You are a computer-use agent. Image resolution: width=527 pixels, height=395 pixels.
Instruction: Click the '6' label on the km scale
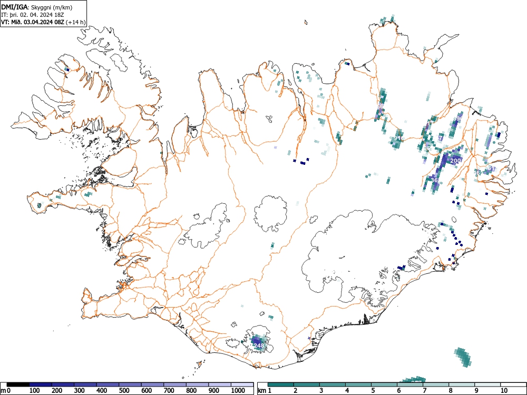pyautogui.click(x=398, y=391)
